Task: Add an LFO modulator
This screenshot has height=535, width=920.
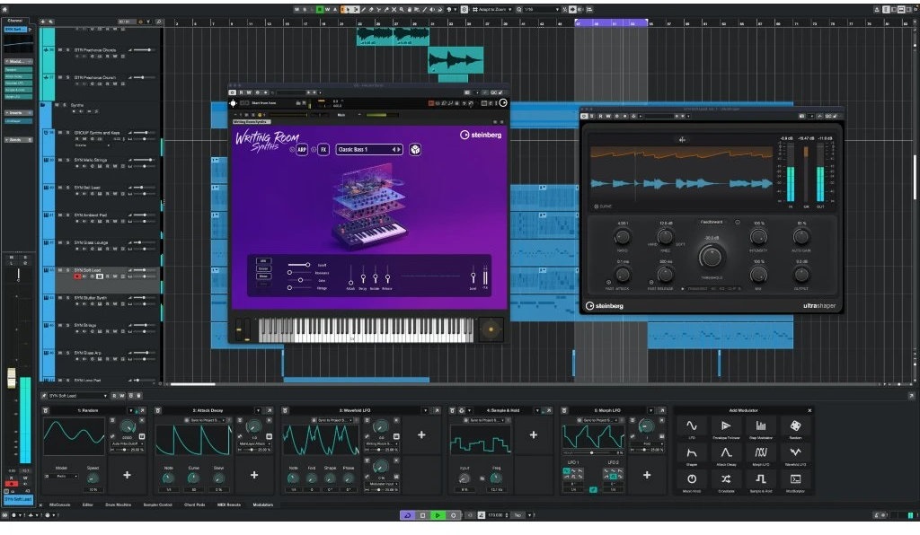Action: click(692, 426)
